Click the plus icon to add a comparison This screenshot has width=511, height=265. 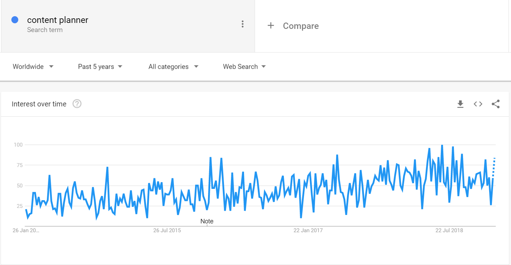click(270, 26)
